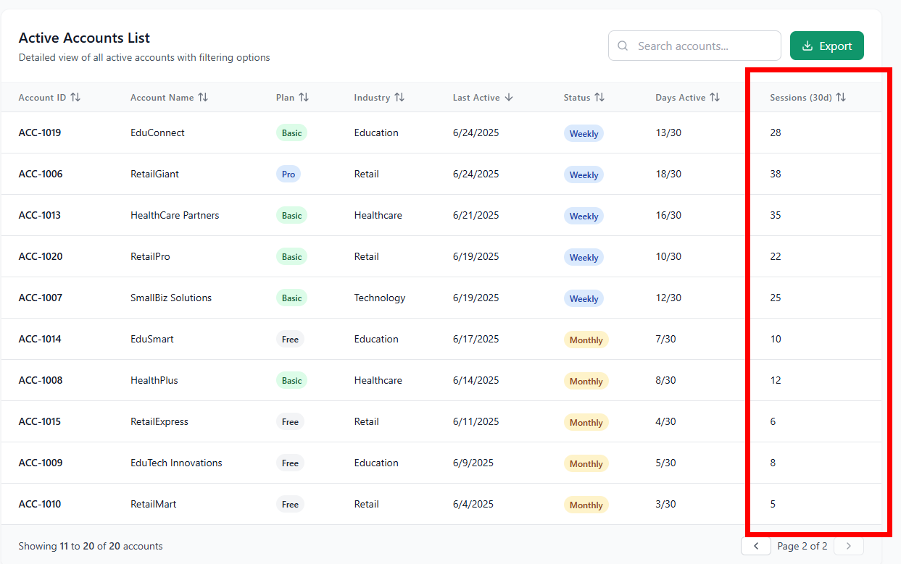Sort by Account Name column icon
This screenshot has height=564, width=901.
click(203, 98)
